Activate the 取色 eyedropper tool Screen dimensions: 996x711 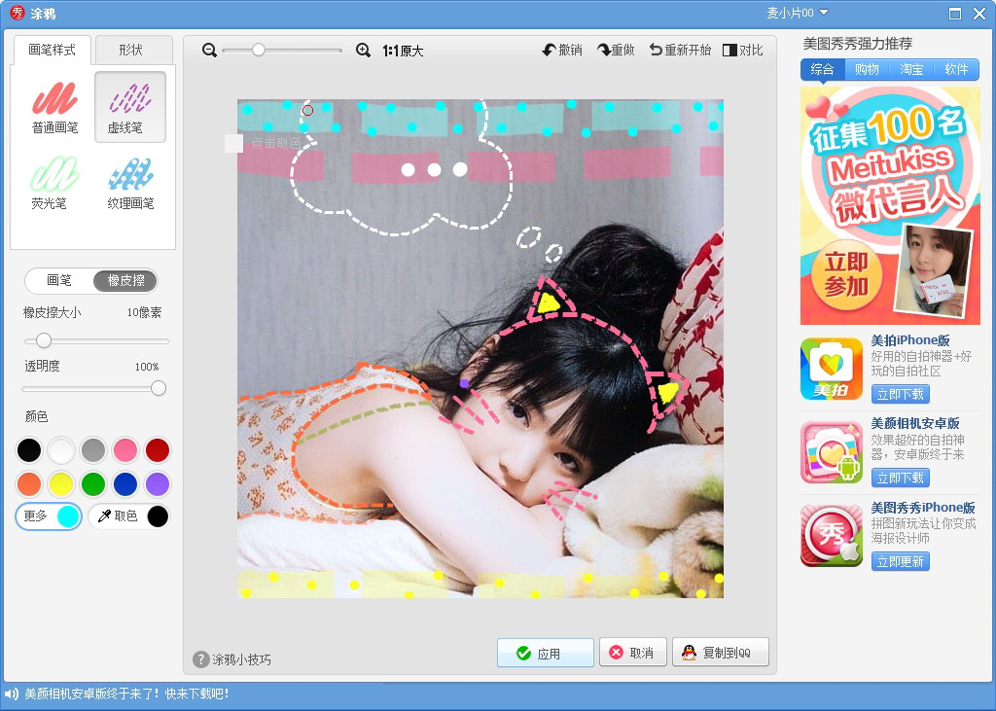tap(129, 515)
